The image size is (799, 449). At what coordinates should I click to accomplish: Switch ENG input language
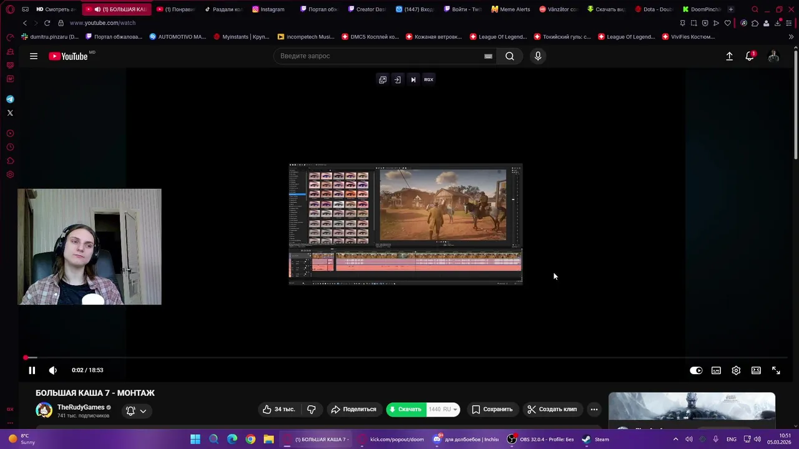[x=731, y=439]
